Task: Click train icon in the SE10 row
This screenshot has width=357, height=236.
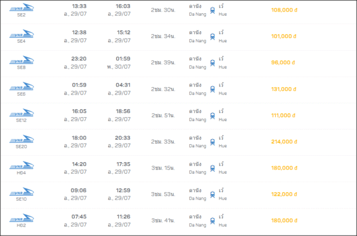Action: point(213,194)
